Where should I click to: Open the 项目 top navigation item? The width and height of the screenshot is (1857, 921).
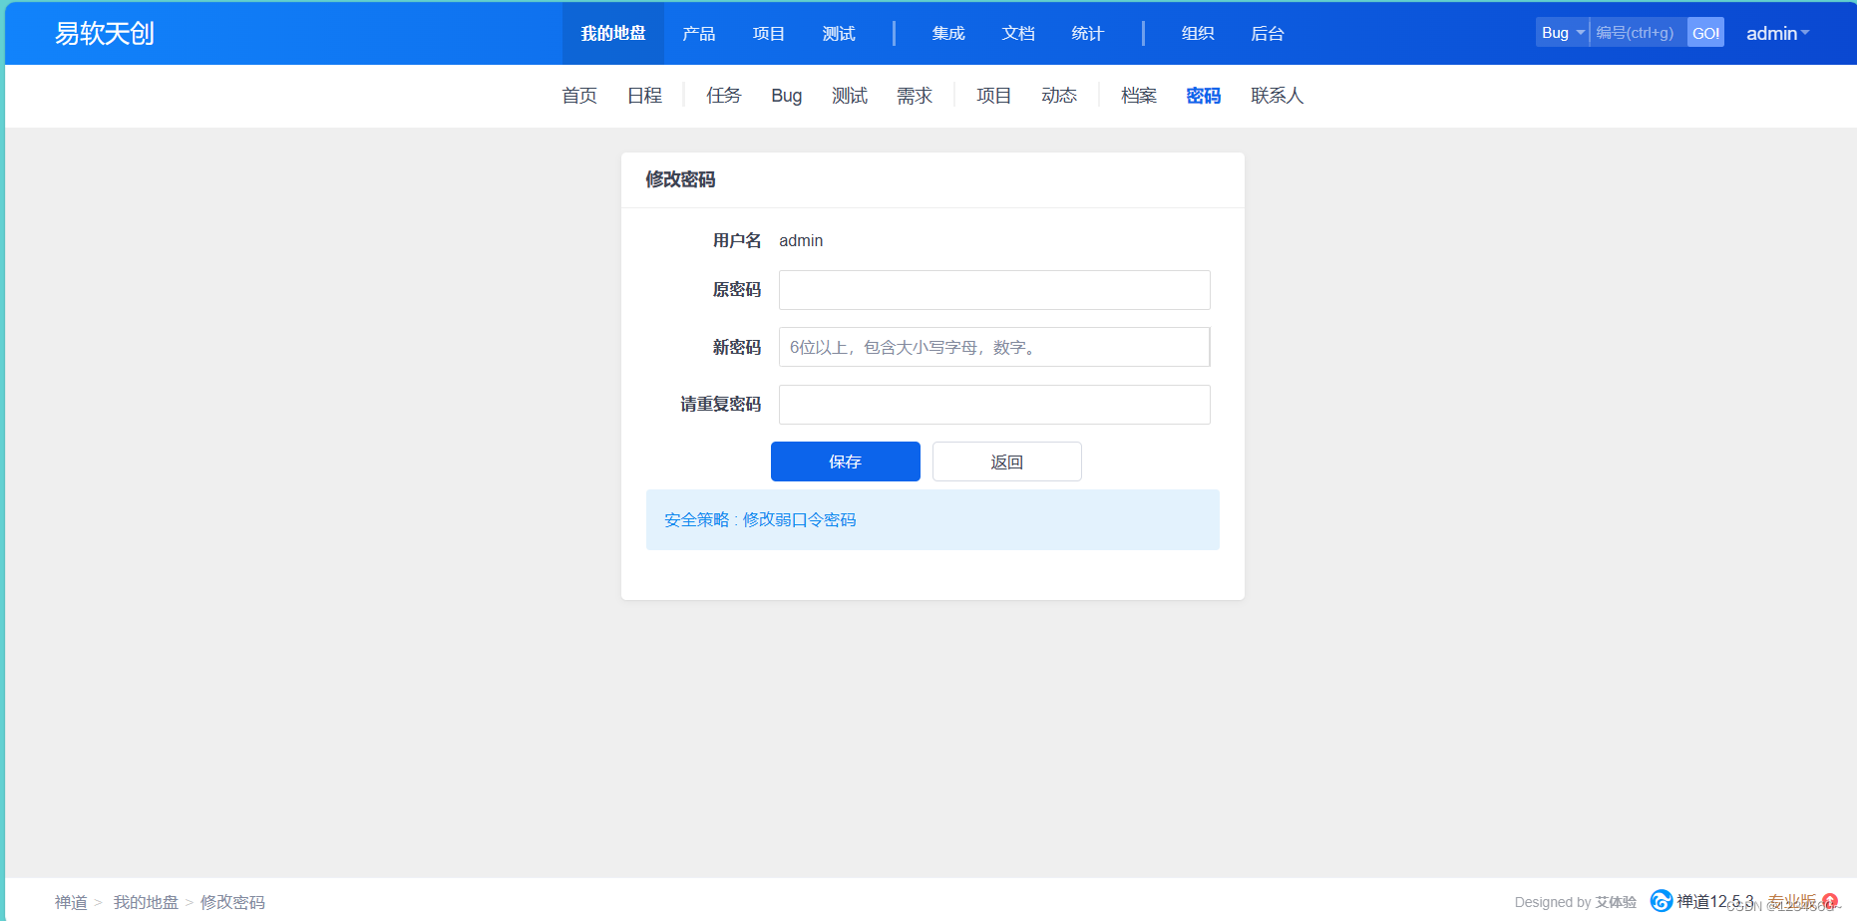[768, 33]
